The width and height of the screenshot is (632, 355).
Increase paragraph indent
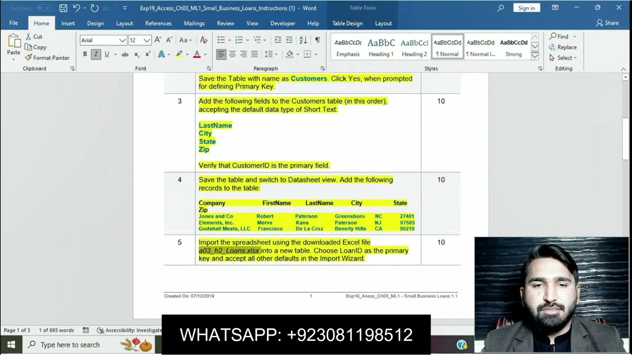(x=289, y=40)
